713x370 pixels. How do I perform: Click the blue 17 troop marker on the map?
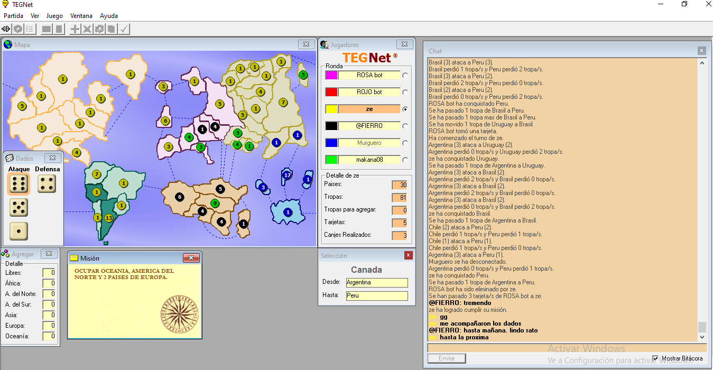[287, 175]
